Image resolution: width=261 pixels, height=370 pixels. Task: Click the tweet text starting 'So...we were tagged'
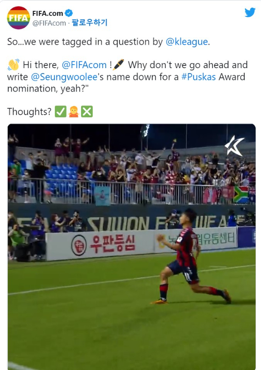point(108,42)
